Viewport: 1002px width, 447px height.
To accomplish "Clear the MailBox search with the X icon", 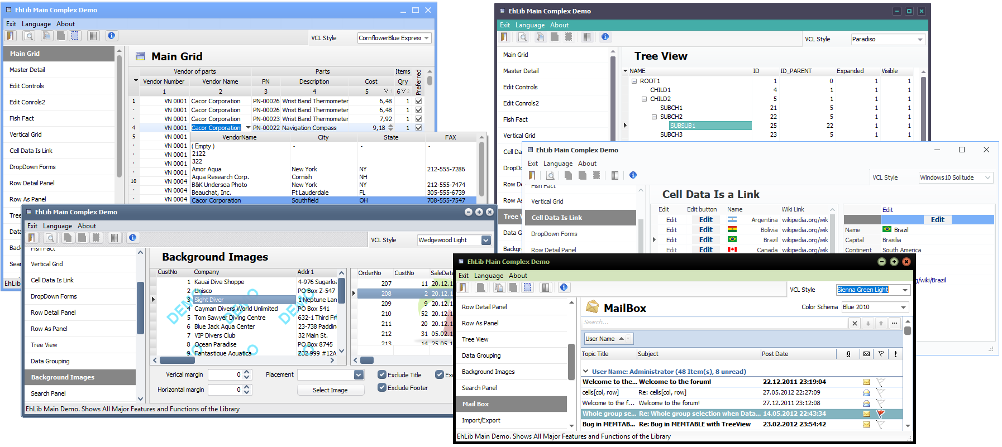I will point(855,323).
